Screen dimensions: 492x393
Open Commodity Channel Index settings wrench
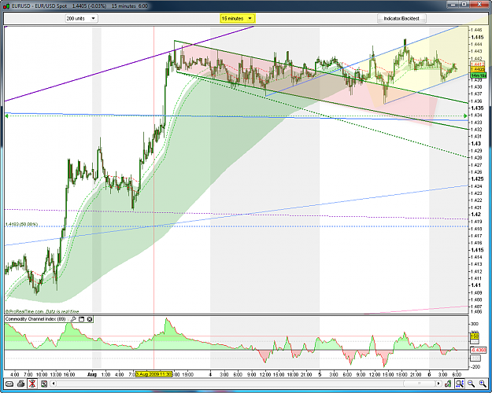pos(72,319)
